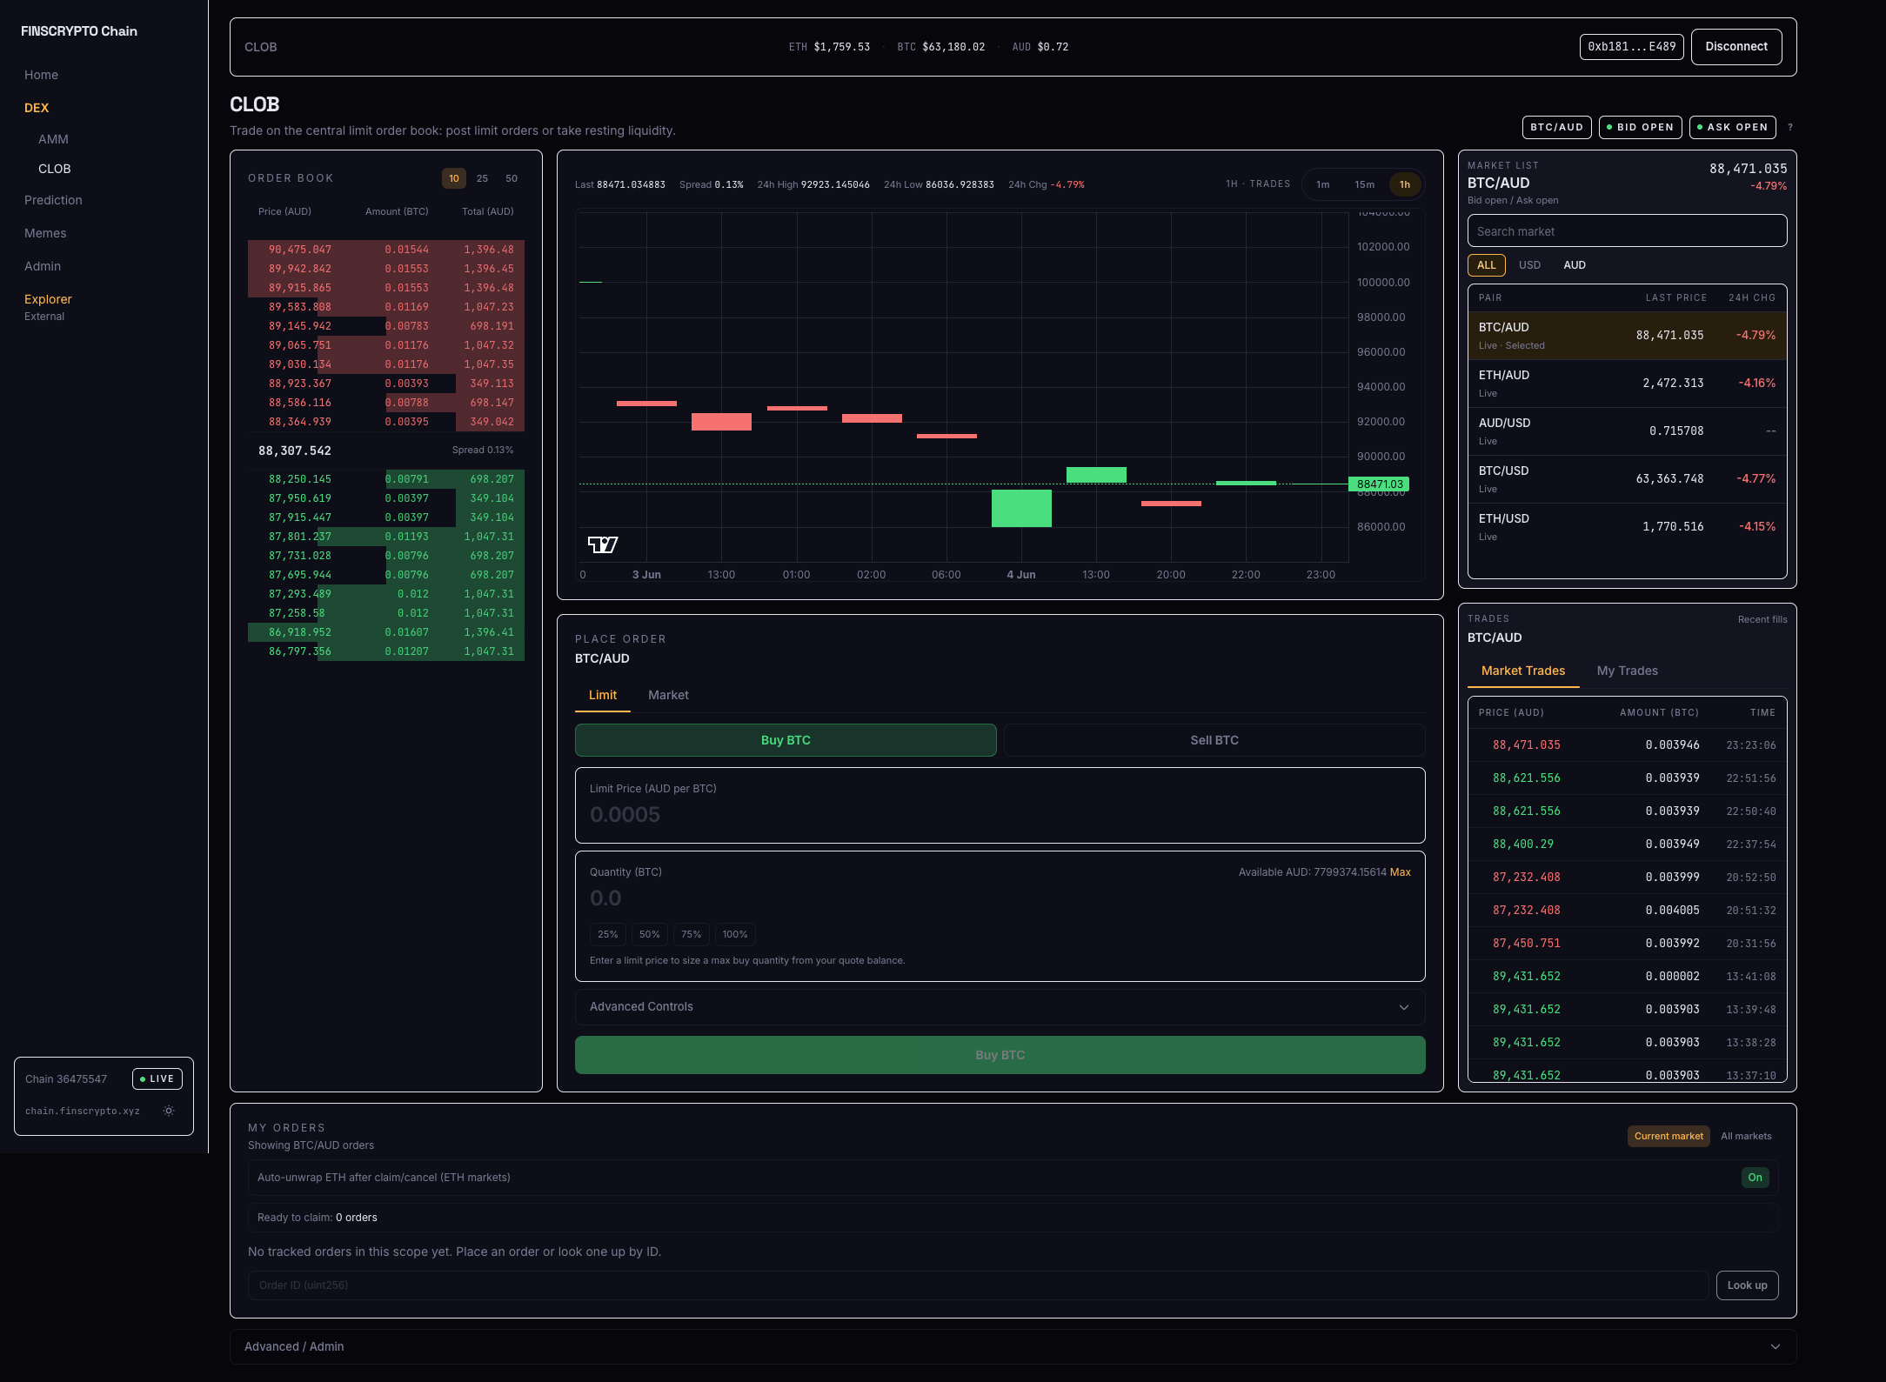Click the large green candle on chart

tap(1021, 508)
